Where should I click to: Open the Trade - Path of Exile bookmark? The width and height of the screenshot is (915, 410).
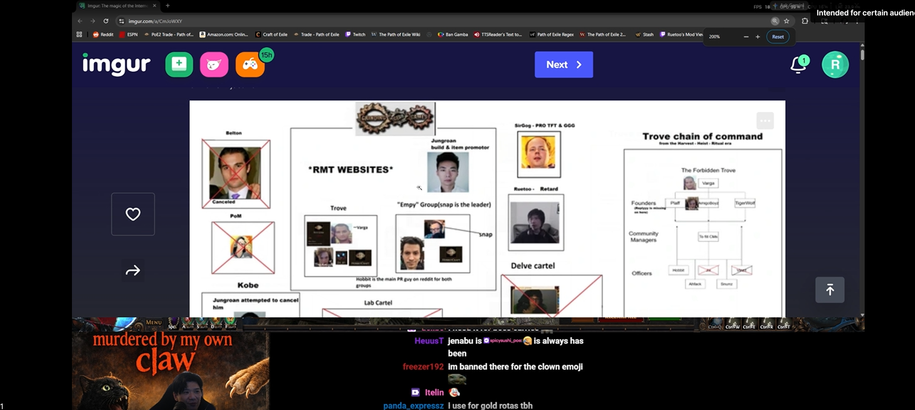316,34
